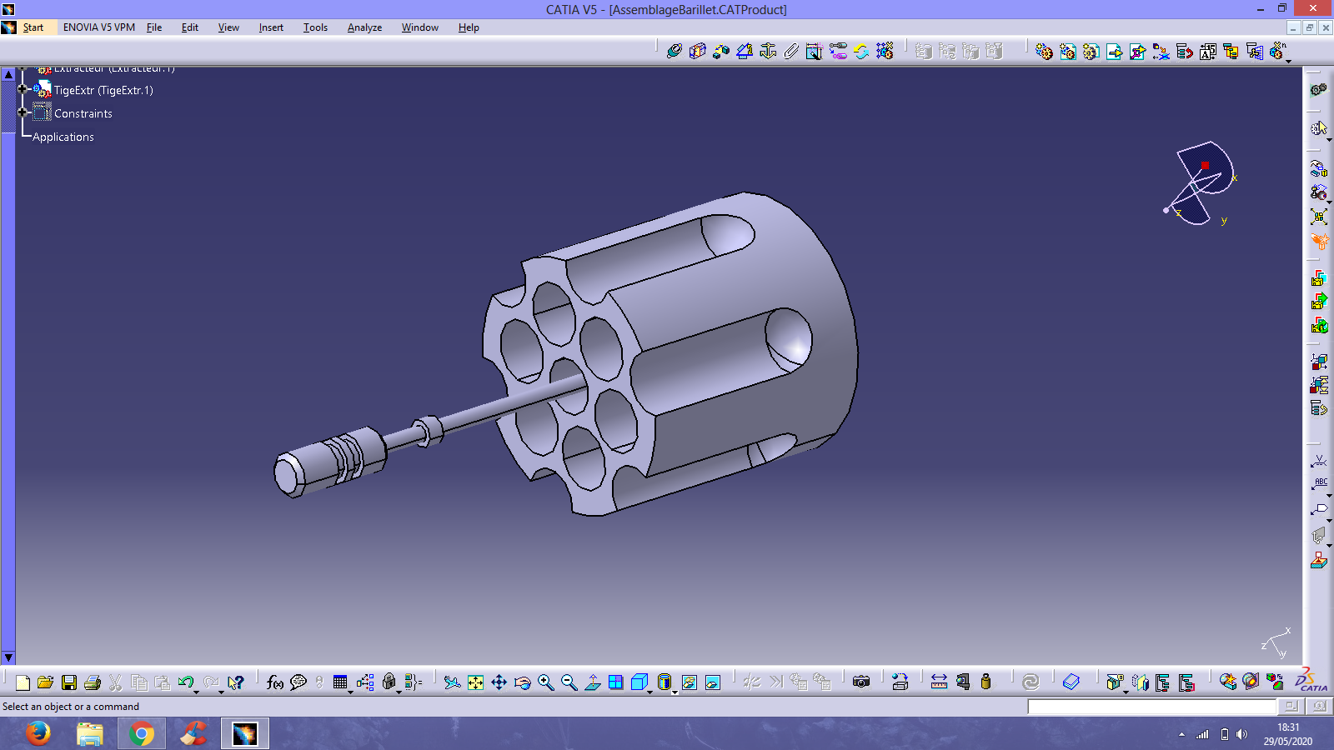Save the assembly with the floppy icon
Screen dimensions: 1334x750
click(69, 682)
